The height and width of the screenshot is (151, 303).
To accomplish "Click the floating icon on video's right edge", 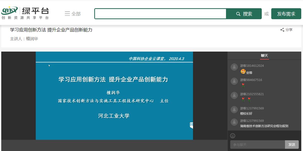I will 191,125.
